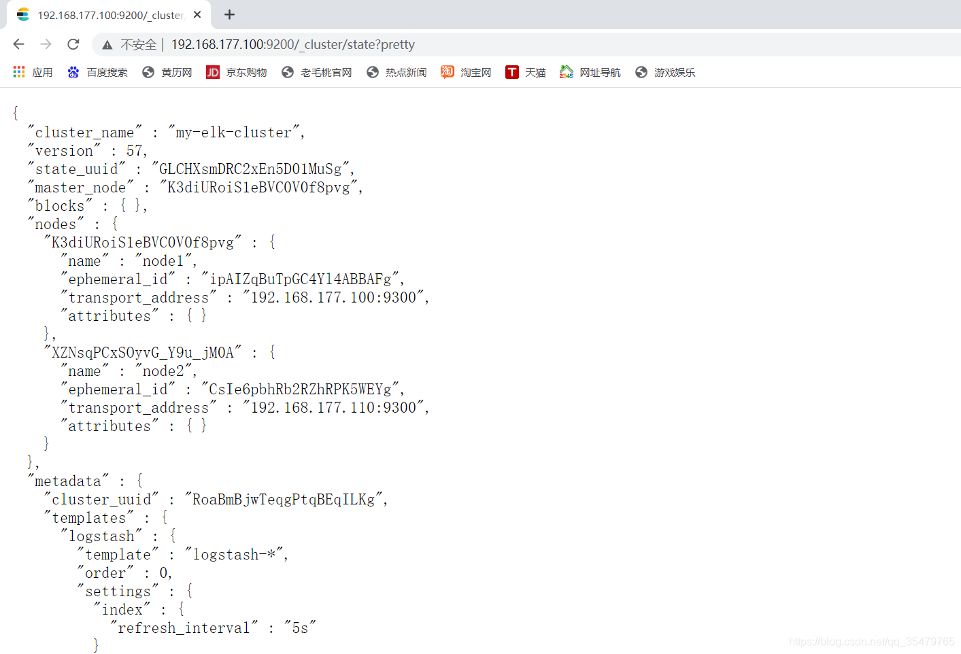Screen dimensions: 961x654
Task: Open 天猫 bookmark
Action: click(525, 72)
